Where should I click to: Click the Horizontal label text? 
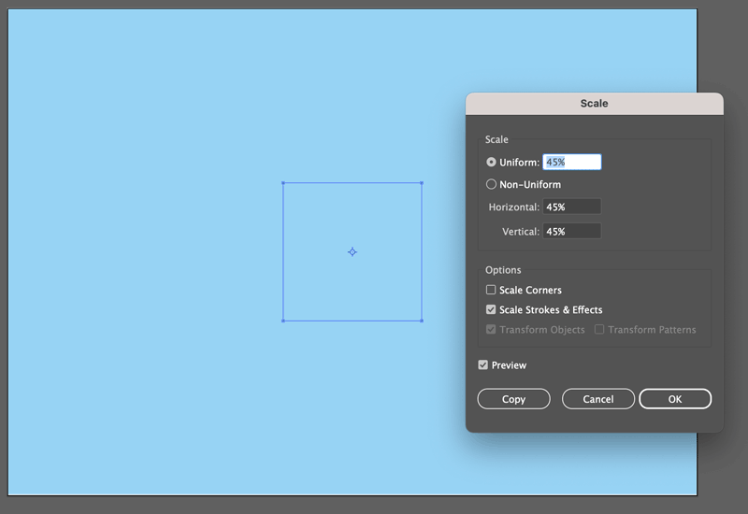[513, 207]
